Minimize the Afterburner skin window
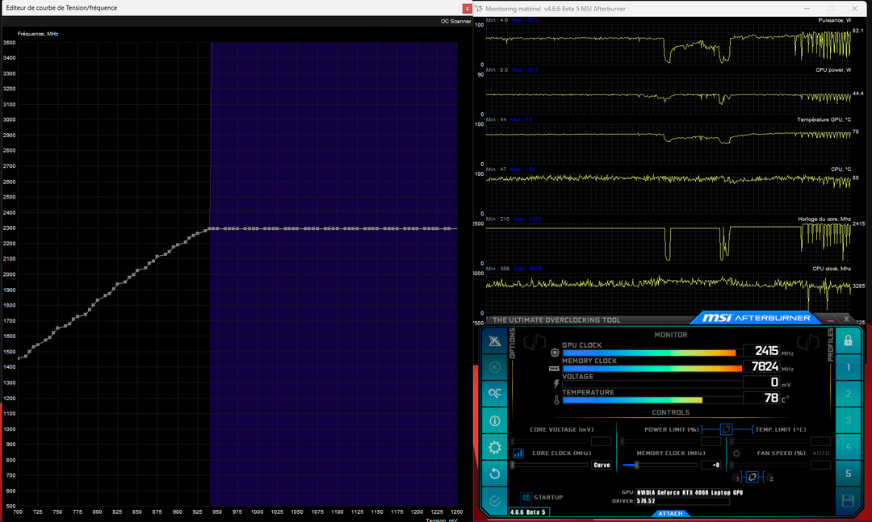Screen dimensions: 872x522 point(830,319)
